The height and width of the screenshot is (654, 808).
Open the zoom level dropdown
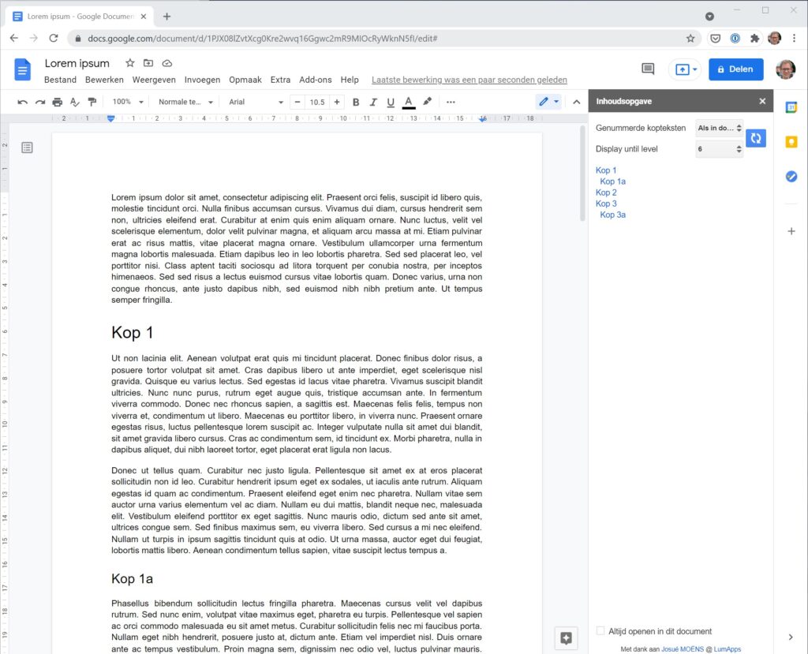point(128,102)
